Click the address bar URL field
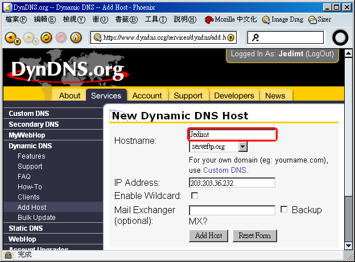355x262 pixels. coord(164,38)
